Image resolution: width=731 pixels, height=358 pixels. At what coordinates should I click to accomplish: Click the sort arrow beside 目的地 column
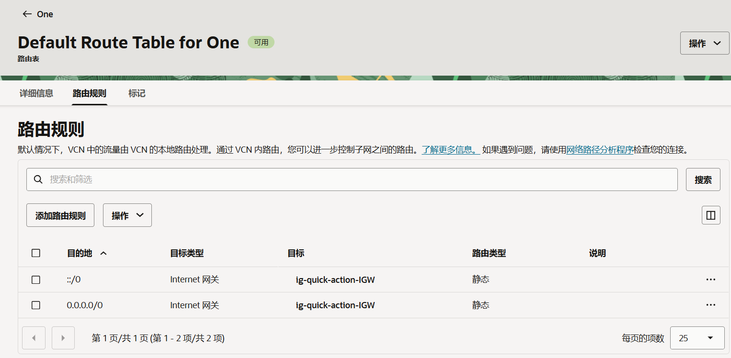[x=103, y=254]
